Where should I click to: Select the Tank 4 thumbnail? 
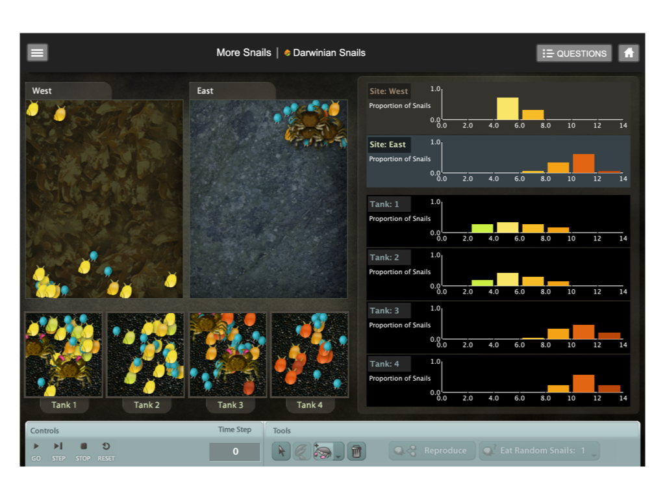click(309, 355)
